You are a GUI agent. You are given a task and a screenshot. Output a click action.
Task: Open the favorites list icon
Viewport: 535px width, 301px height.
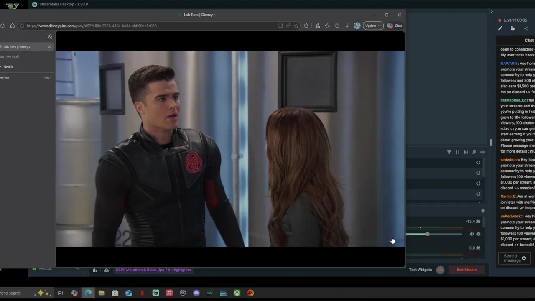click(327, 26)
